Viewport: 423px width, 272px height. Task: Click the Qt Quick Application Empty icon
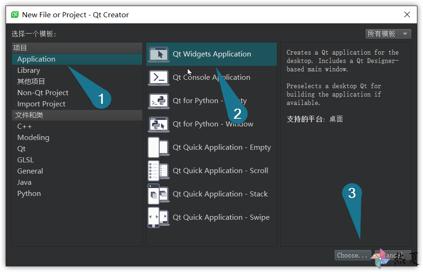[159, 147]
